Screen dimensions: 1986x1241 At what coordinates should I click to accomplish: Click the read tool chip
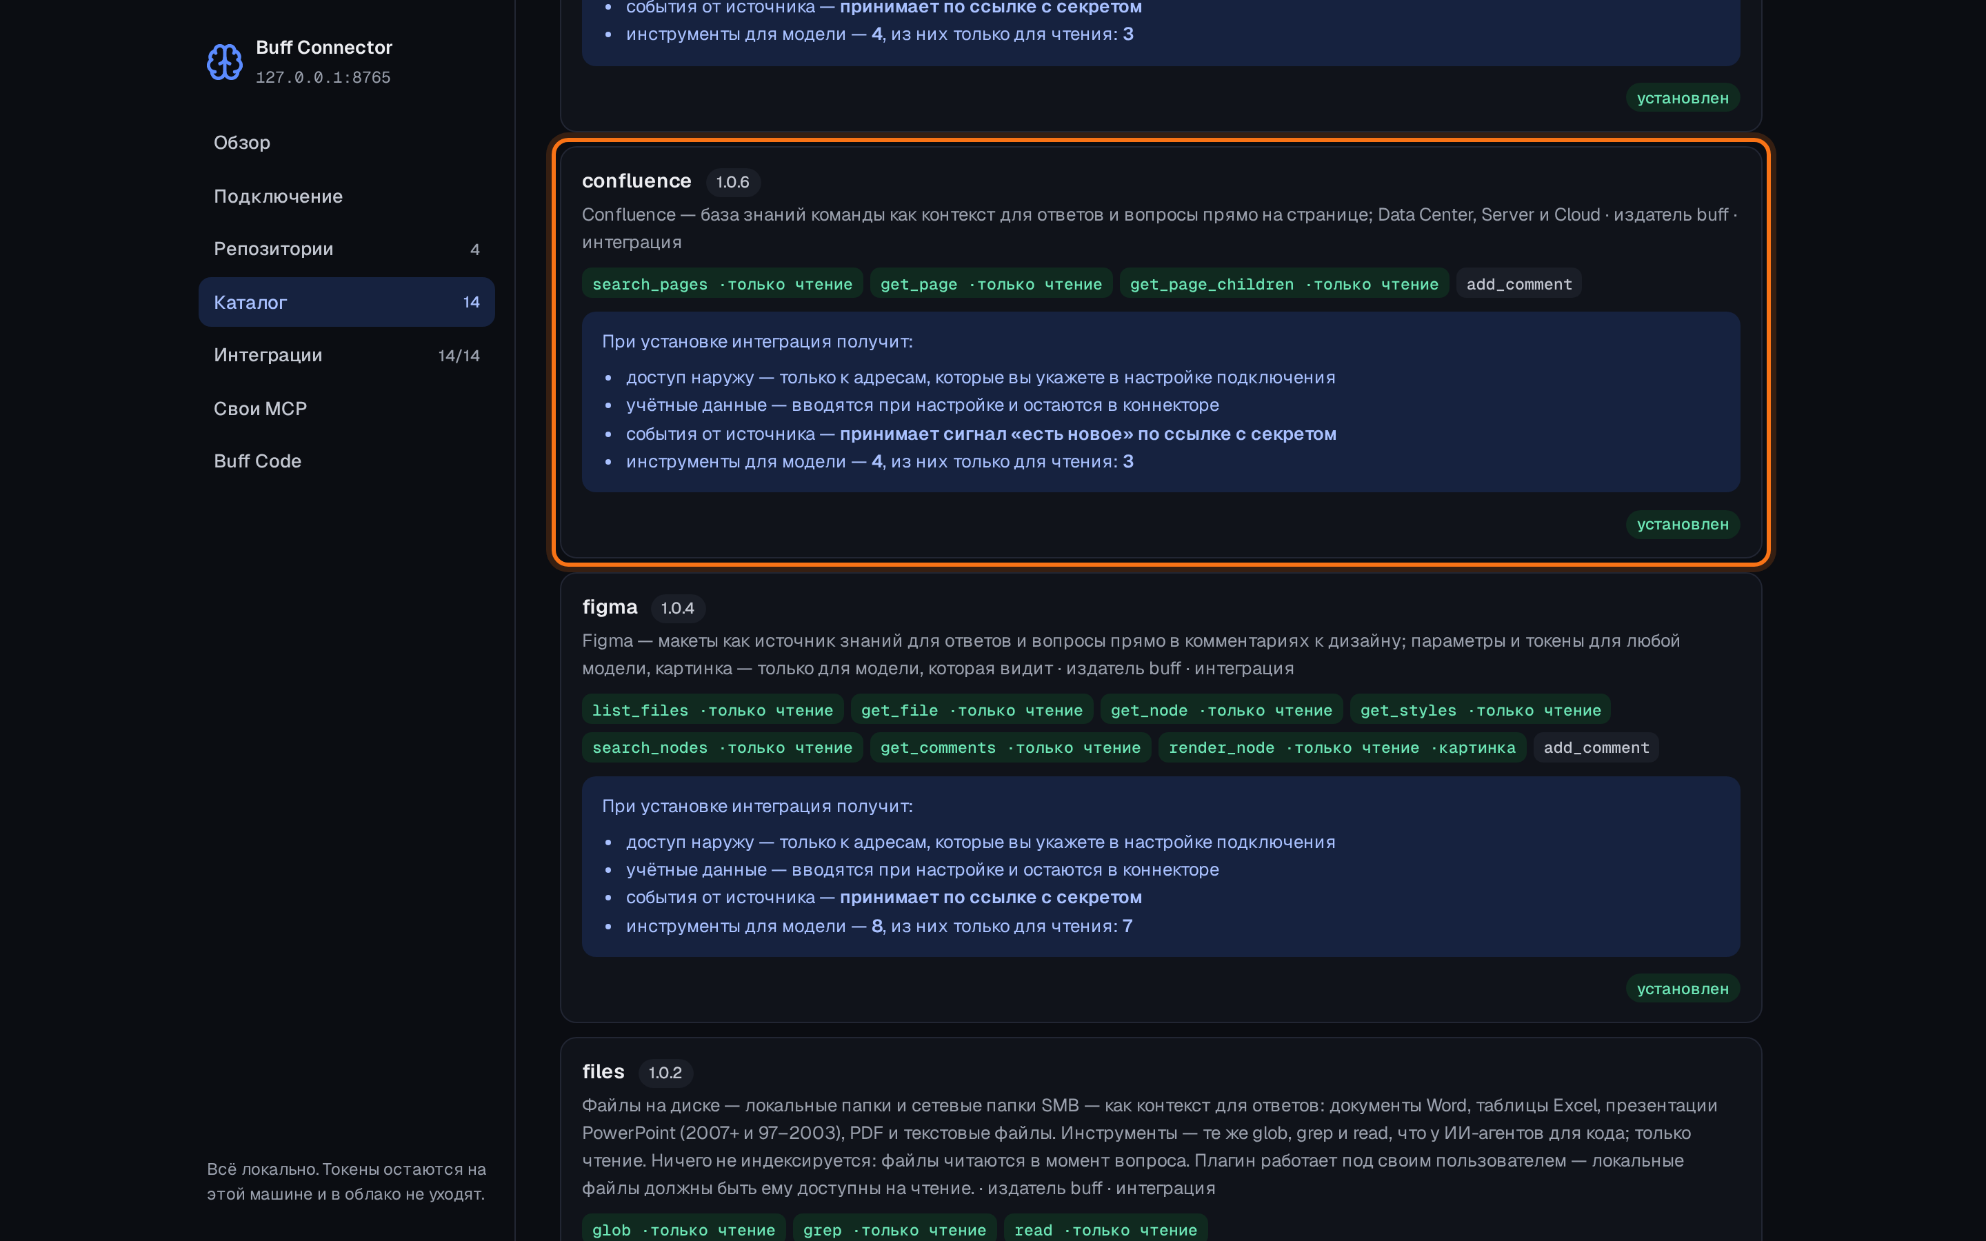coord(1105,1229)
